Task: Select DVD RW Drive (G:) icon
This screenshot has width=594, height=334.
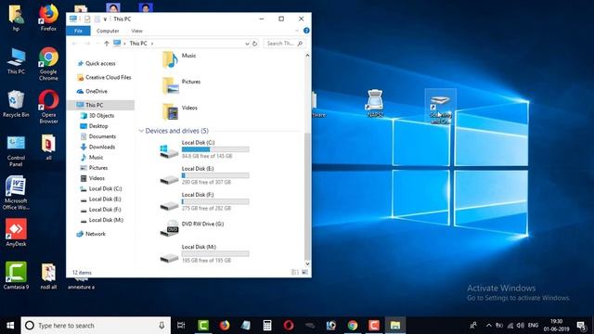Action: [169, 228]
